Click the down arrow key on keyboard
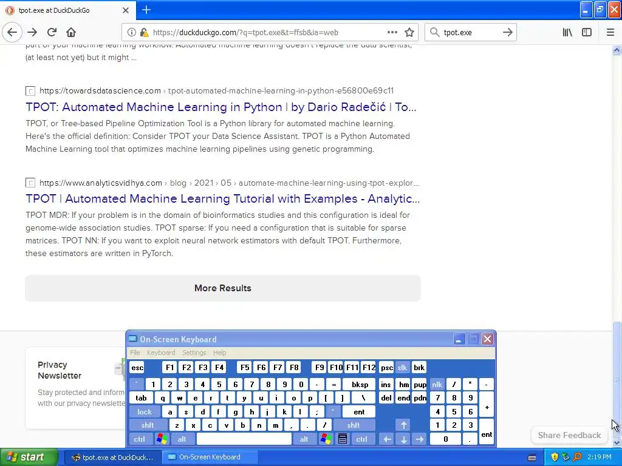622x466 pixels. [404, 439]
